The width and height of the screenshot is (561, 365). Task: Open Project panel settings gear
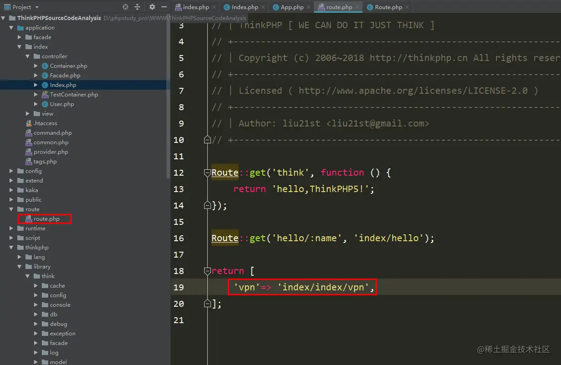tap(152, 7)
